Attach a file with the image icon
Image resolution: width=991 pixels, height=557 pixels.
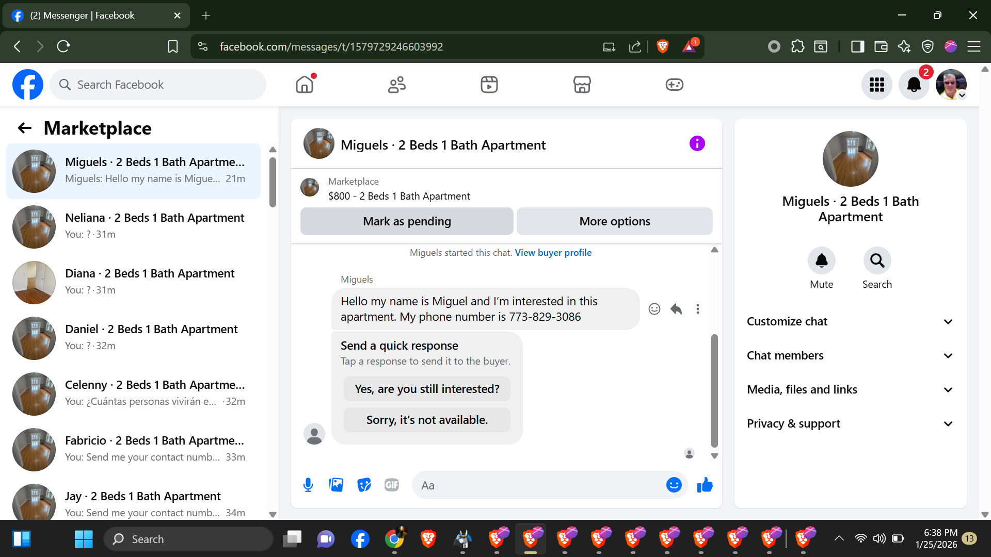(x=336, y=485)
